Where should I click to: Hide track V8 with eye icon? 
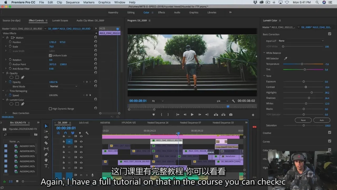pyautogui.click(x=81, y=141)
